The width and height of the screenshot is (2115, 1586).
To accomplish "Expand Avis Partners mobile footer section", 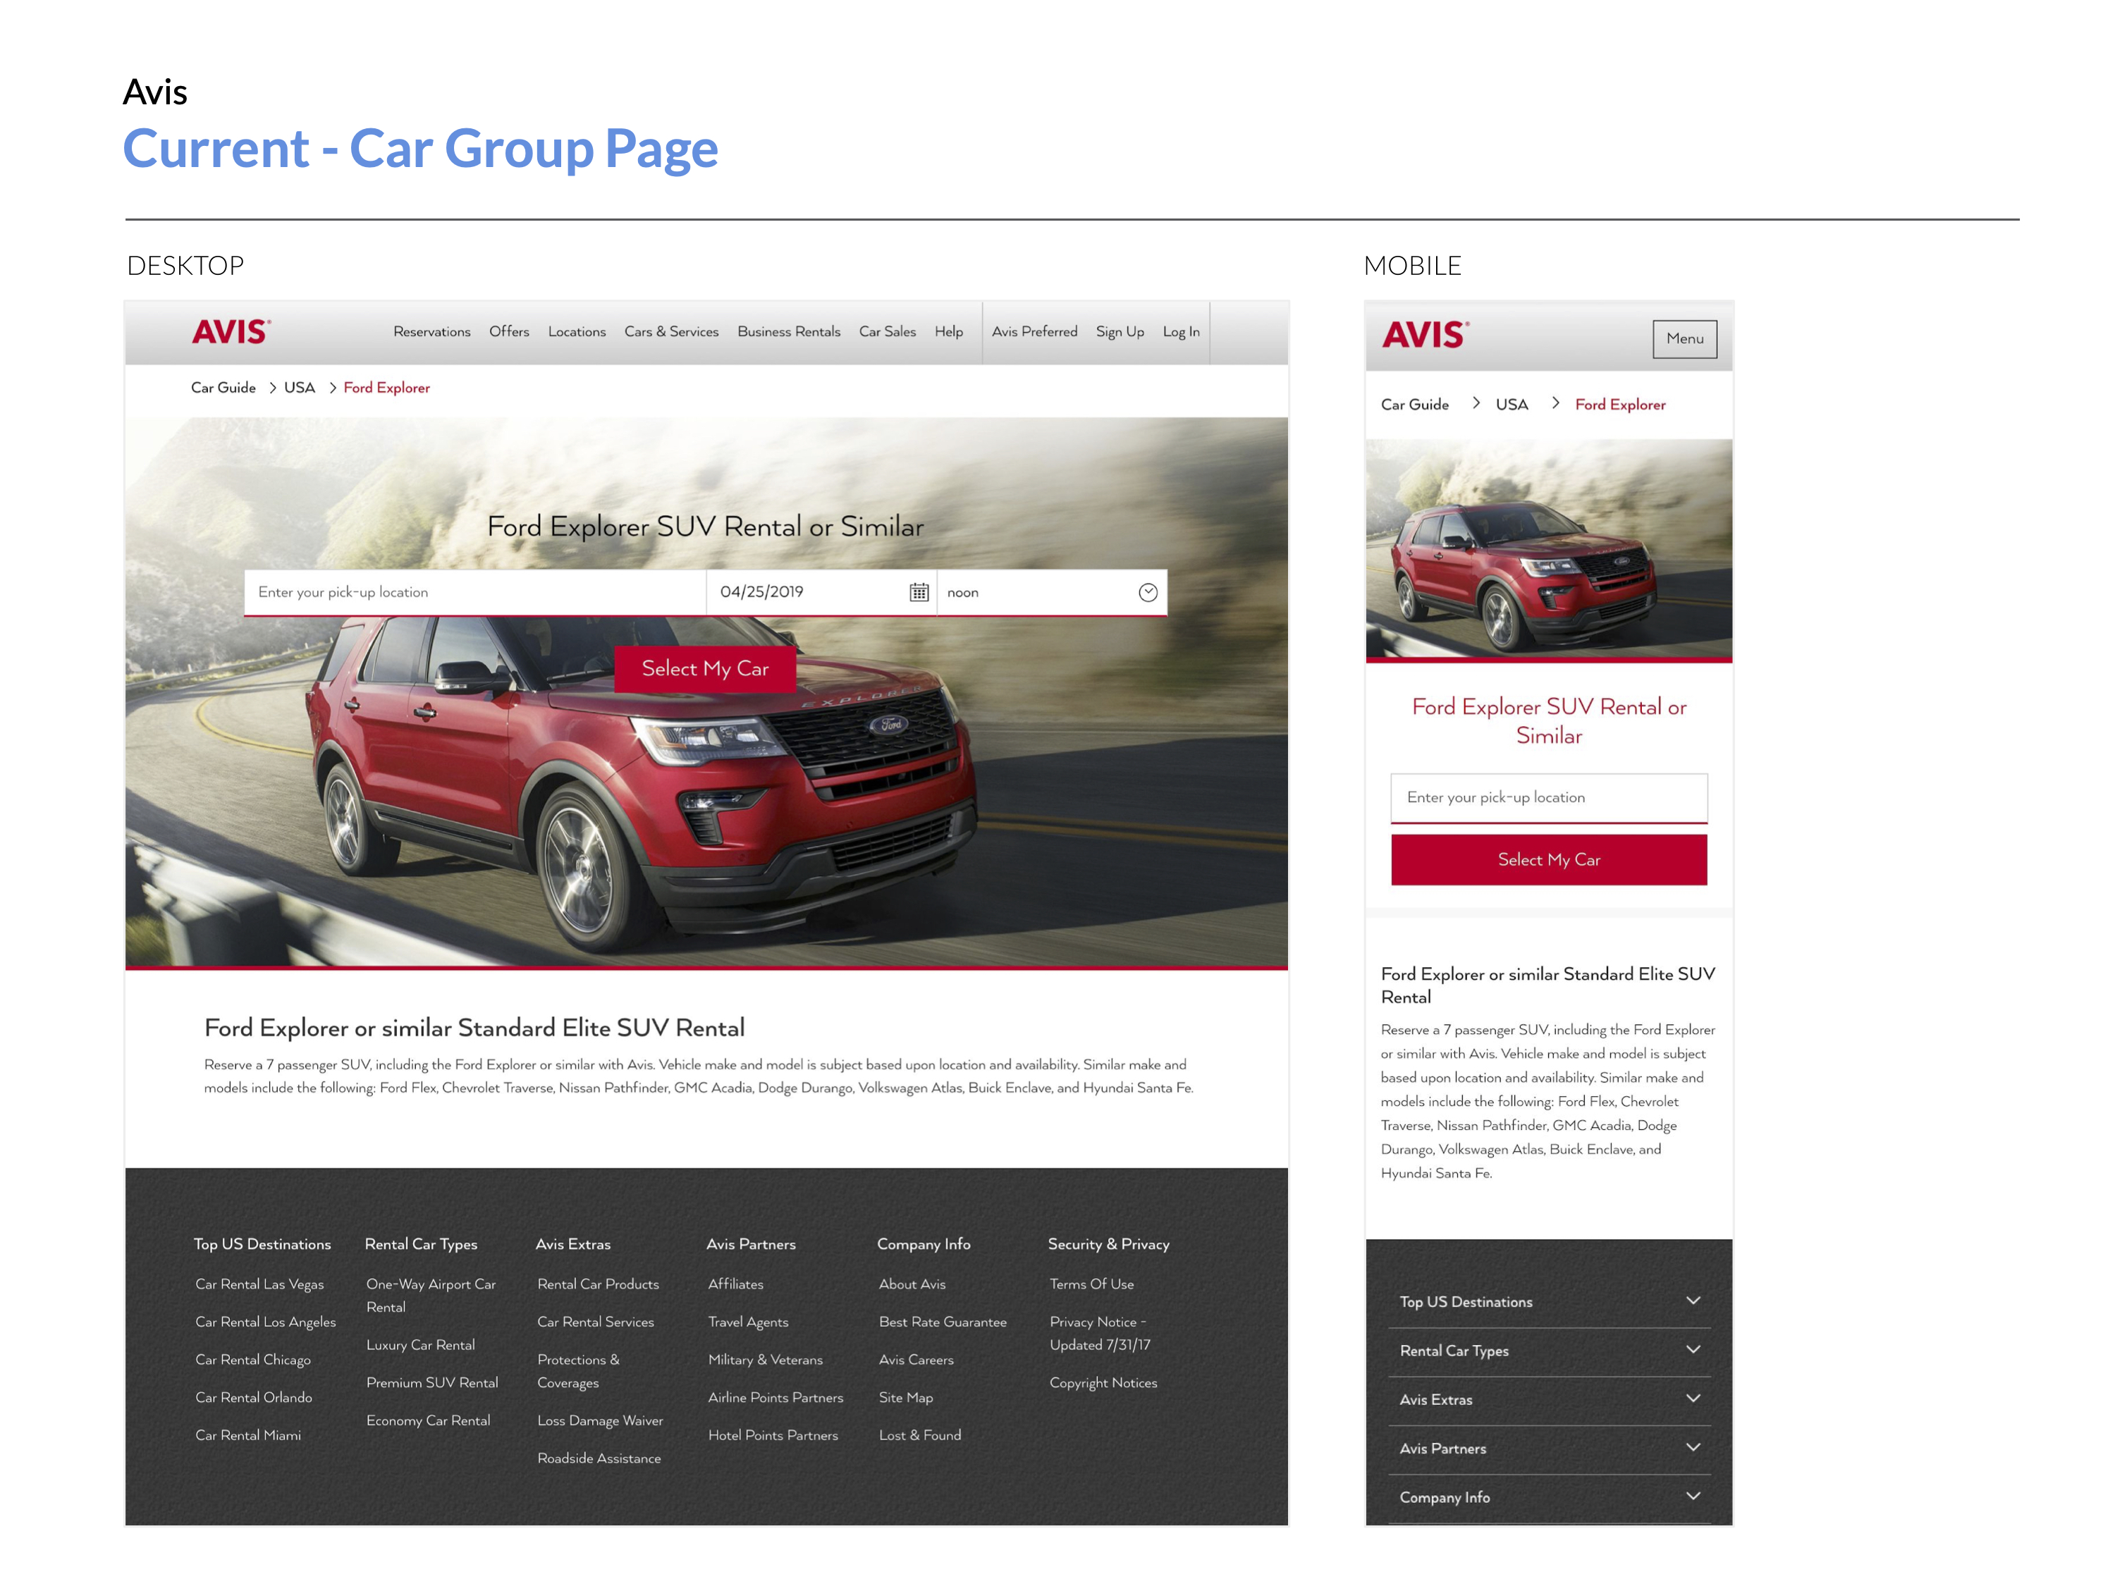I will (1693, 1447).
